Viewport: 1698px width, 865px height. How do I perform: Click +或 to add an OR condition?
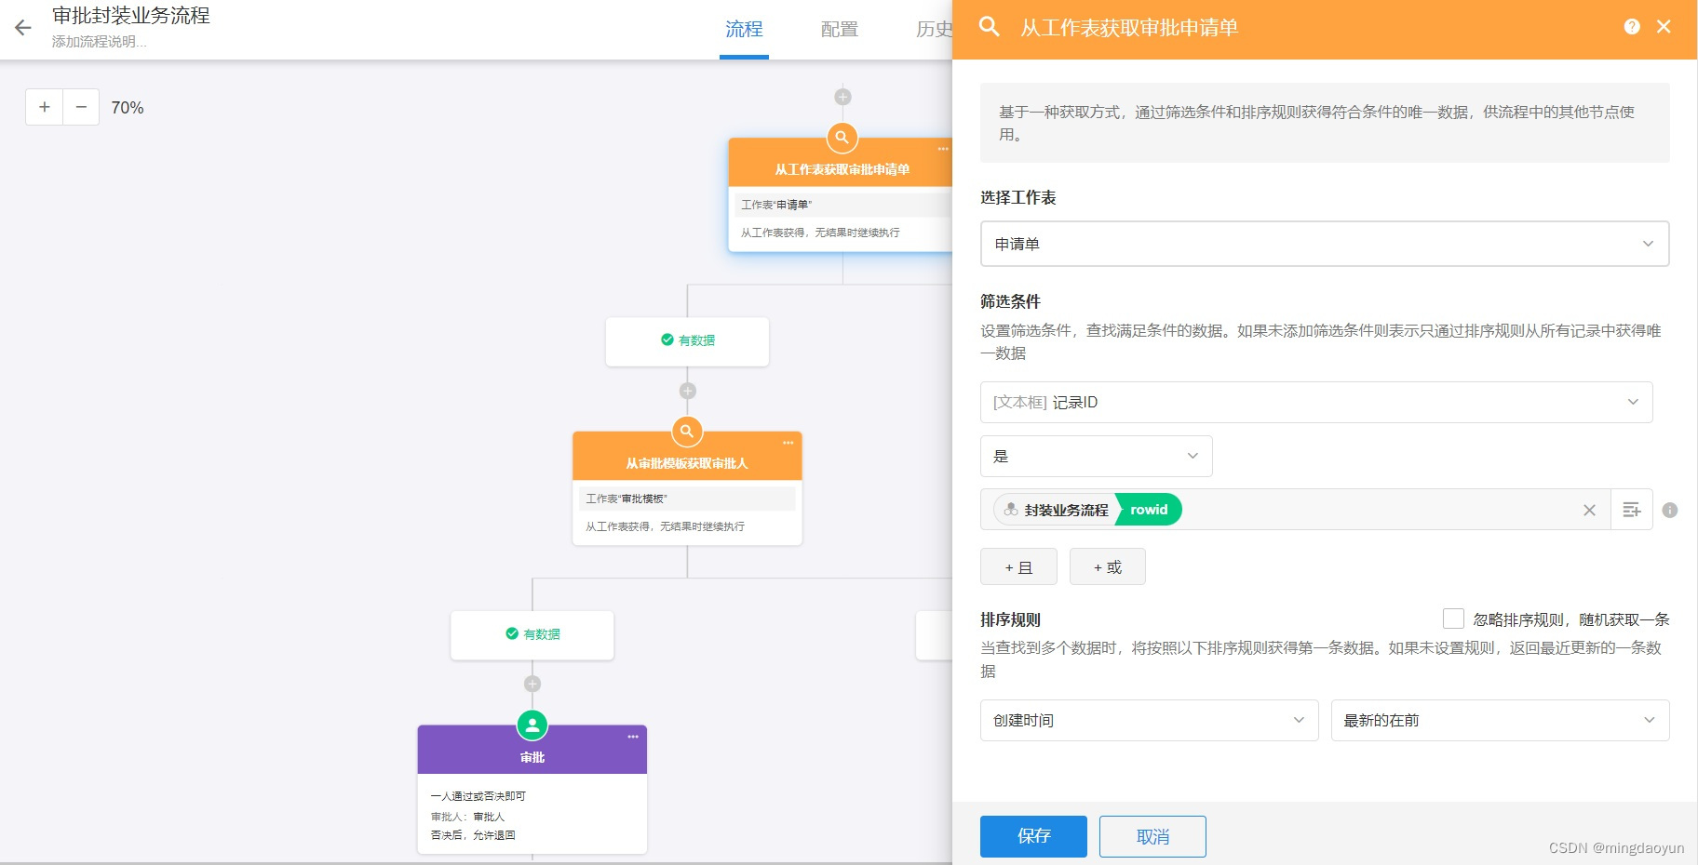click(x=1107, y=566)
